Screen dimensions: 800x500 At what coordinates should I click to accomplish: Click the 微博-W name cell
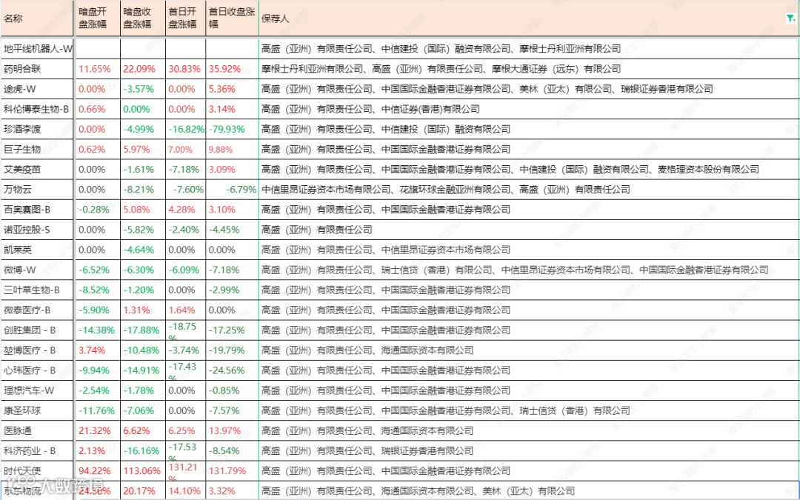coord(37,270)
